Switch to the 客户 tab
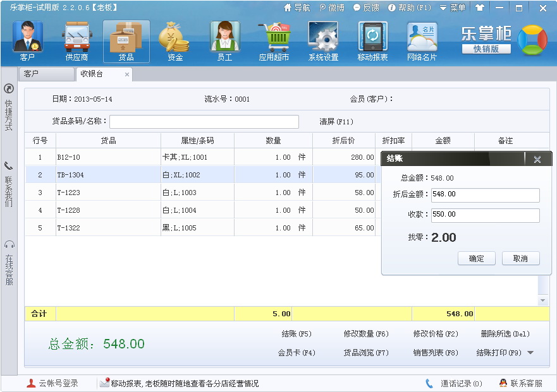Screen dimensions: 557x392 click(46, 74)
